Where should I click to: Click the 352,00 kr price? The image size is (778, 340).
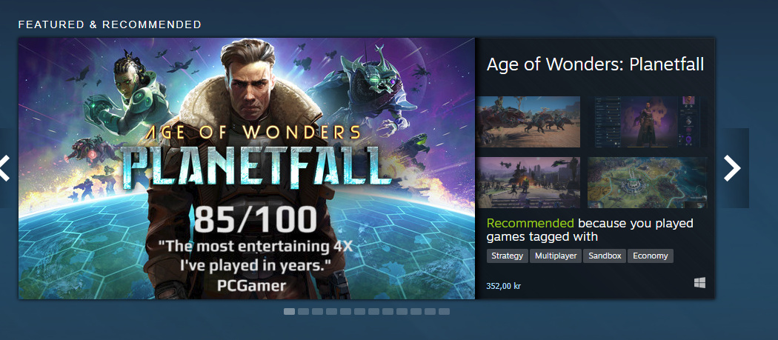(x=504, y=285)
